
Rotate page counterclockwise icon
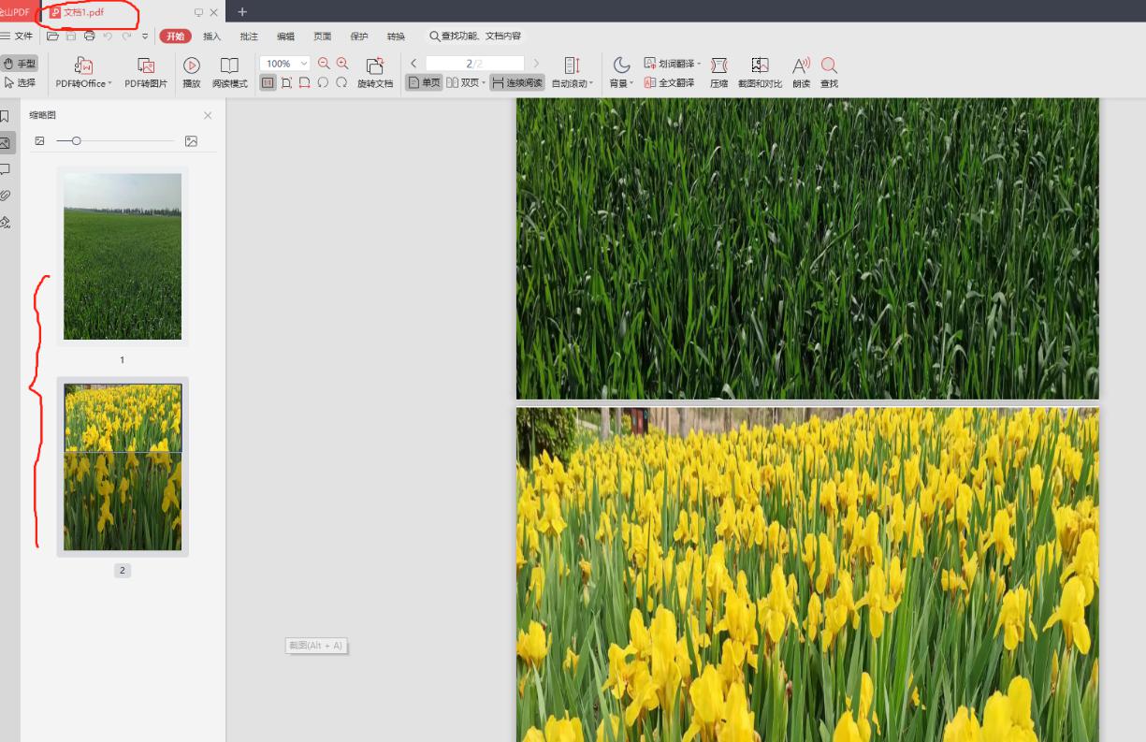coord(323,82)
